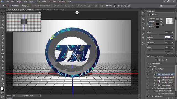Select the Hand tool
The height and width of the screenshot is (99, 177).
coord(2,79)
